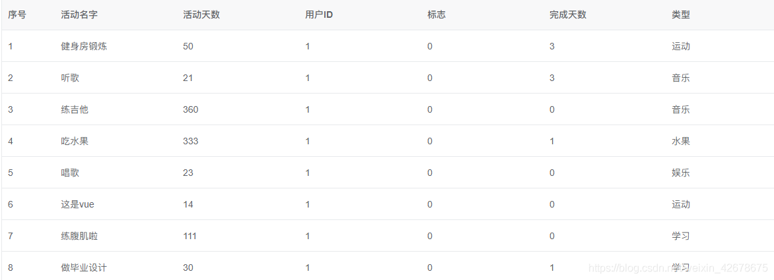Click the 111 activity days value
The height and width of the screenshot is (280, 774).
coord(190,236)
